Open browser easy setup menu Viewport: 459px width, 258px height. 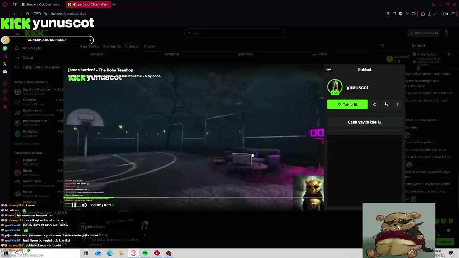point(453,14)
